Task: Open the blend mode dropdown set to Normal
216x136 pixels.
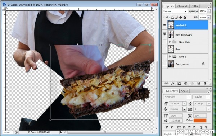Action: [x=175, y=11]
